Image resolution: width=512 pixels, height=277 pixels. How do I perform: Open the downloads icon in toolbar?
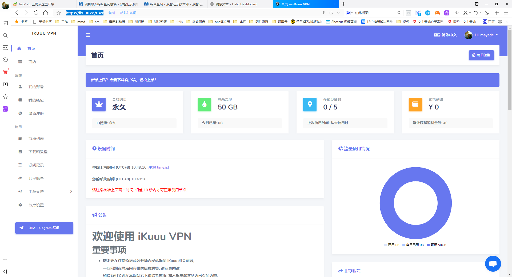[x=457, y=13]
